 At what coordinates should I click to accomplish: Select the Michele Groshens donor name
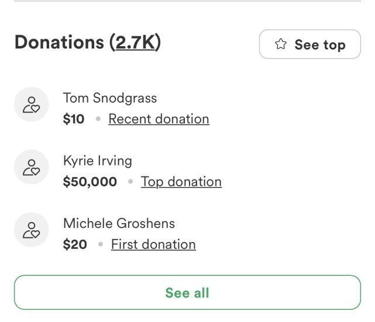point(119,223)
